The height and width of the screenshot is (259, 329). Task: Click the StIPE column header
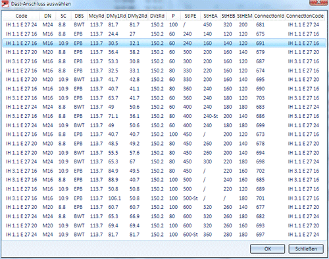190,16
